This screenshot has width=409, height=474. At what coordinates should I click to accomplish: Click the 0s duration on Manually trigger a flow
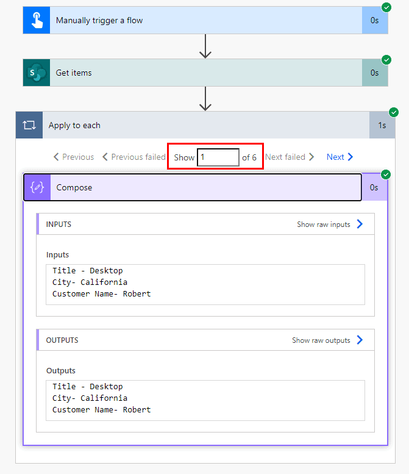375,20
